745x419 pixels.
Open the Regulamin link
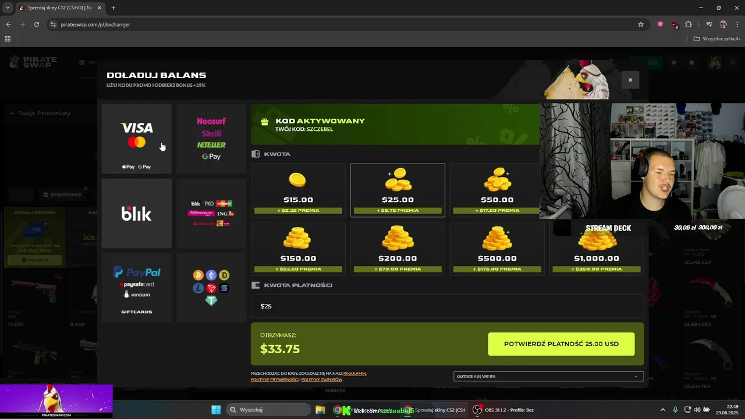click(355, 373)
